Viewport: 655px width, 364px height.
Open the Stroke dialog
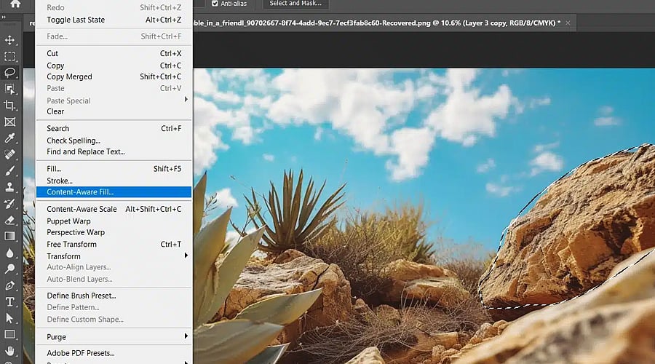point(114,181)
